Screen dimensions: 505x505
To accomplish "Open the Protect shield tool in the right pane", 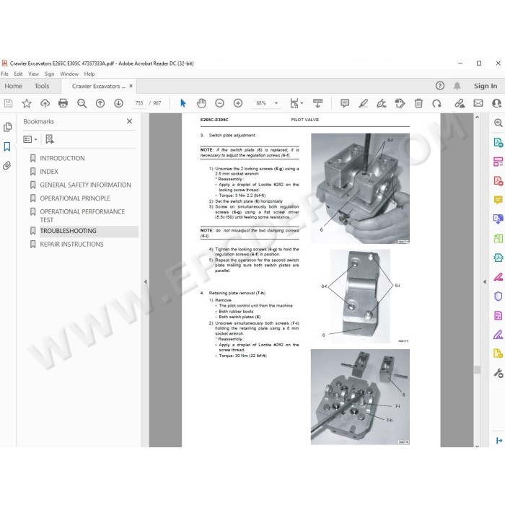I will (x=498, y=296).
